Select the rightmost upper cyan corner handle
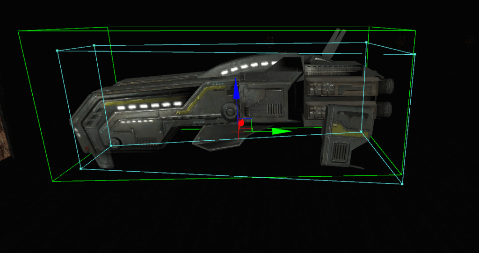This screenshot has height=253, width=479. [x=414, y=55]
